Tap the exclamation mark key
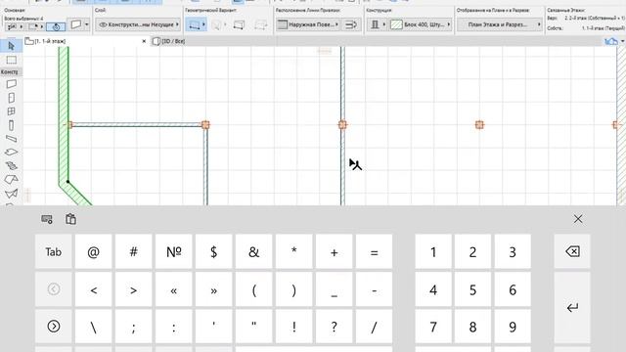626x352 pixels. tap(293, 327)
